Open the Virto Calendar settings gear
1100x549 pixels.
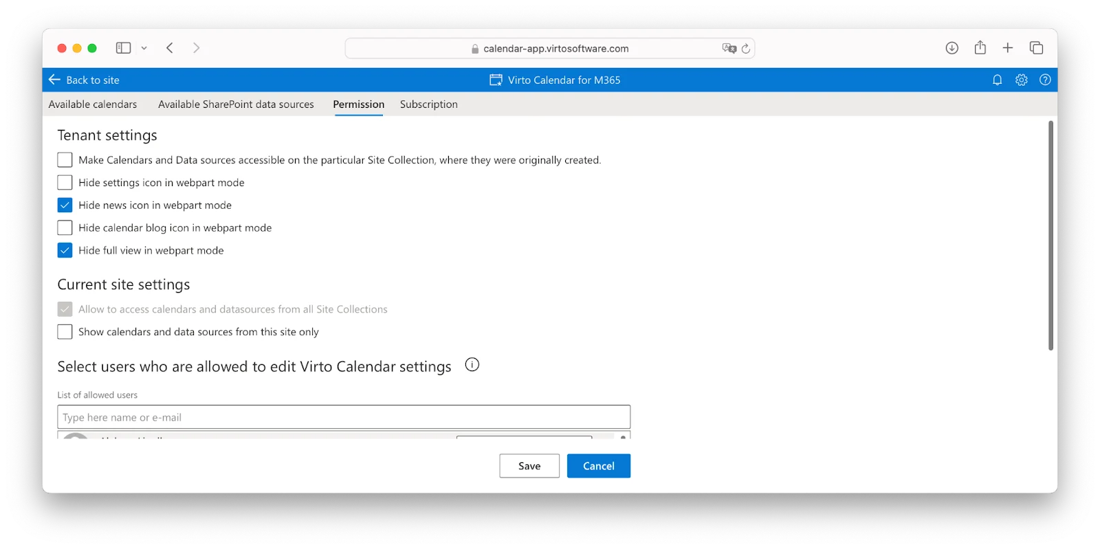click(1021, 80)
